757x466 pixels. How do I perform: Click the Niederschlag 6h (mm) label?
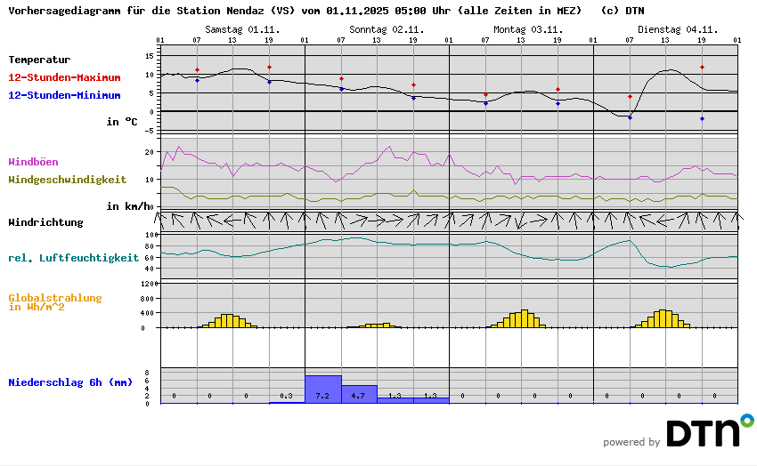pos(69,382)
